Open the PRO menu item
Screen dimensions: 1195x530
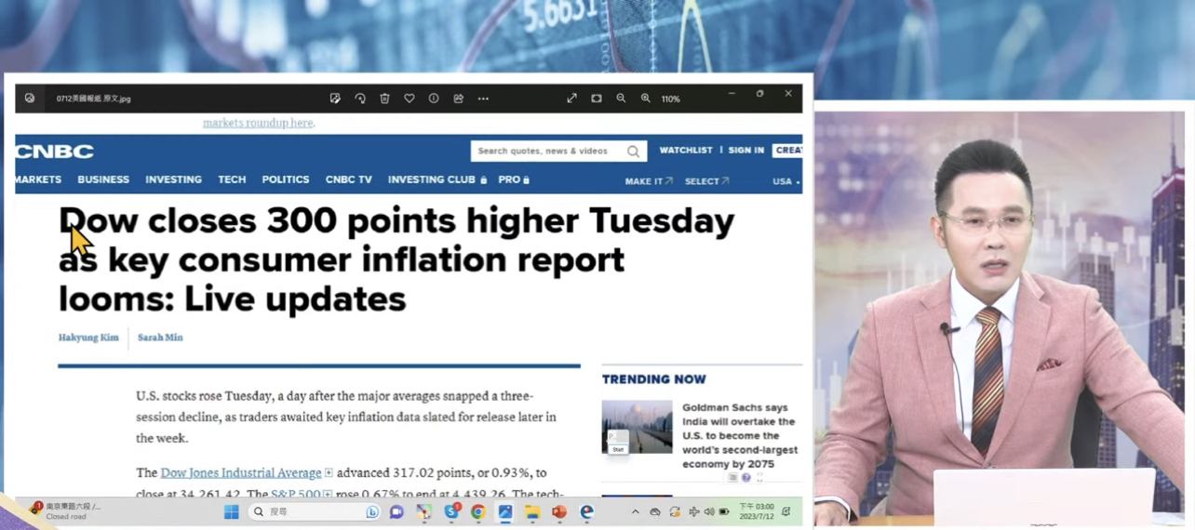click(514, 179)
